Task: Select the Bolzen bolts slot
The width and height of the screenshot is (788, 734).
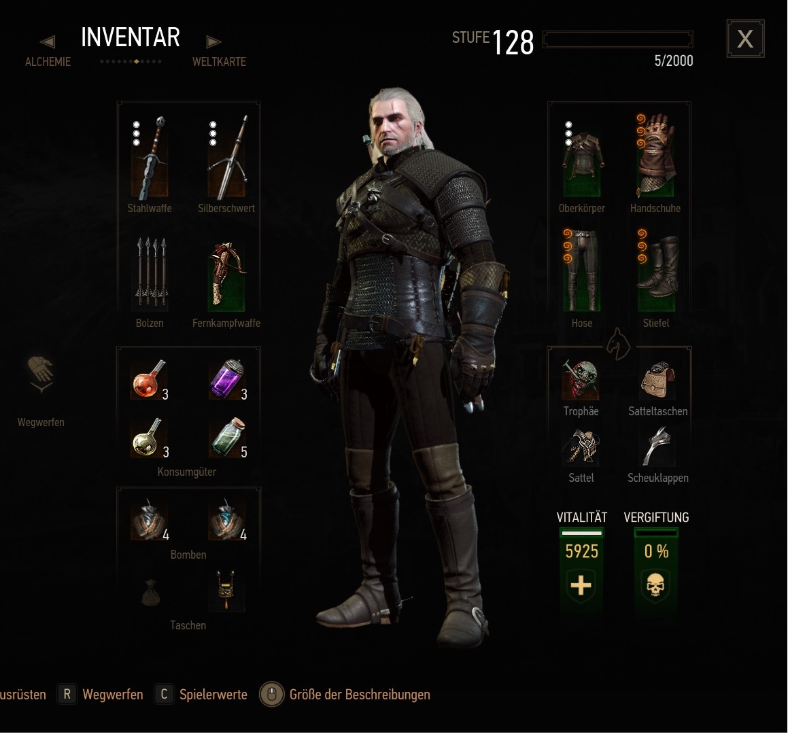Action: pyautogui.click(x=150, y=274)
